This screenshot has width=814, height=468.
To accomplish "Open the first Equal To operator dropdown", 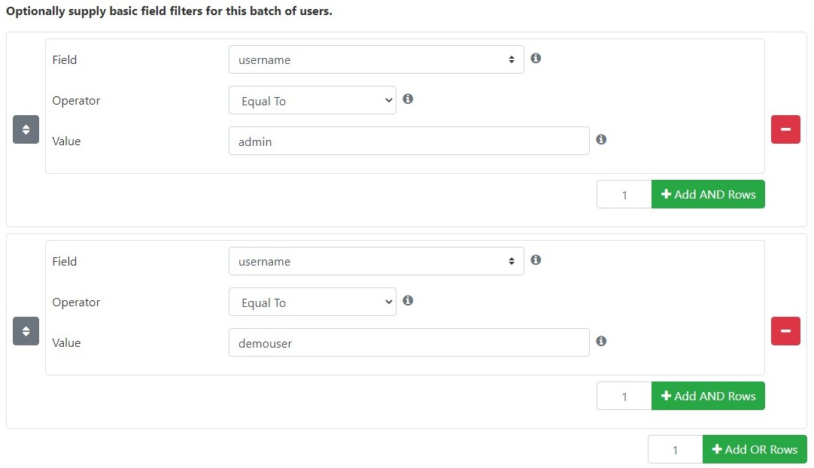I will tap(312, 100).
